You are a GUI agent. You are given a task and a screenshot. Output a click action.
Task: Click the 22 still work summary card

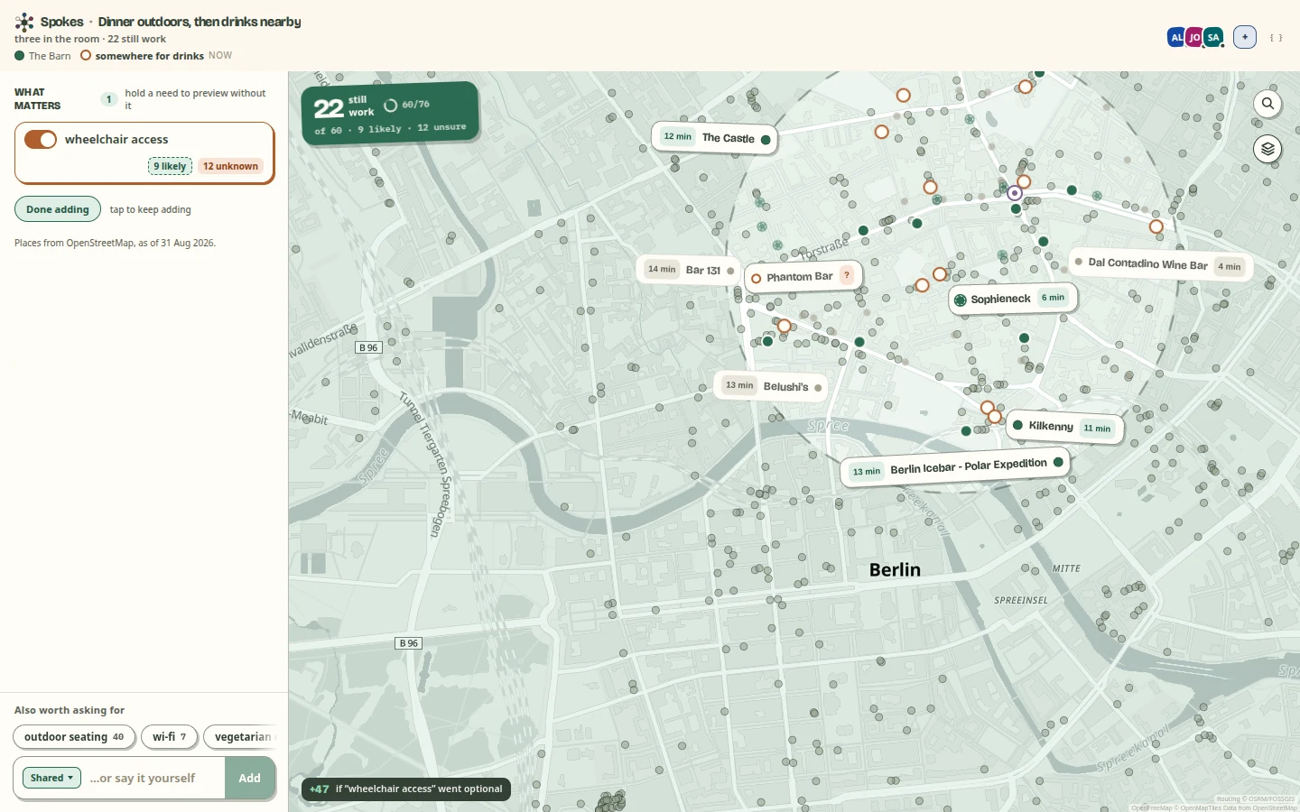pyautogui.click(x=390, y=113)
